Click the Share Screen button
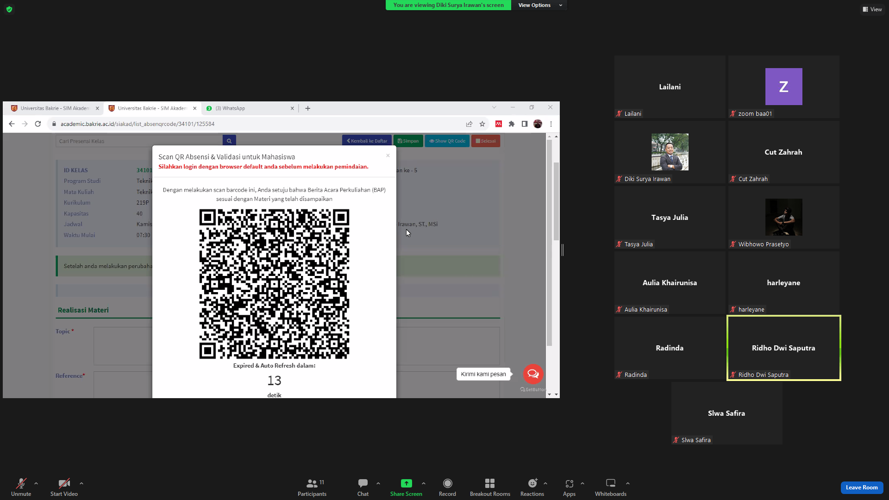The height and width of the screenshot is (500, 889). click(406, 487)
